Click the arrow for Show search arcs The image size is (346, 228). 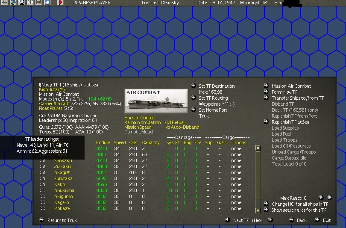click(x=266, y=210)
